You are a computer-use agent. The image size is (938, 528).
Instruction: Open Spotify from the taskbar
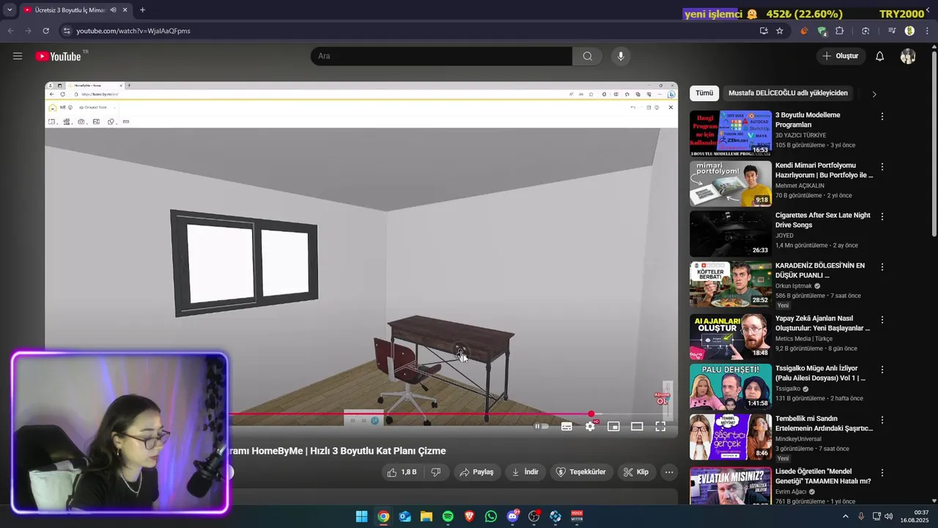point(448,516)
